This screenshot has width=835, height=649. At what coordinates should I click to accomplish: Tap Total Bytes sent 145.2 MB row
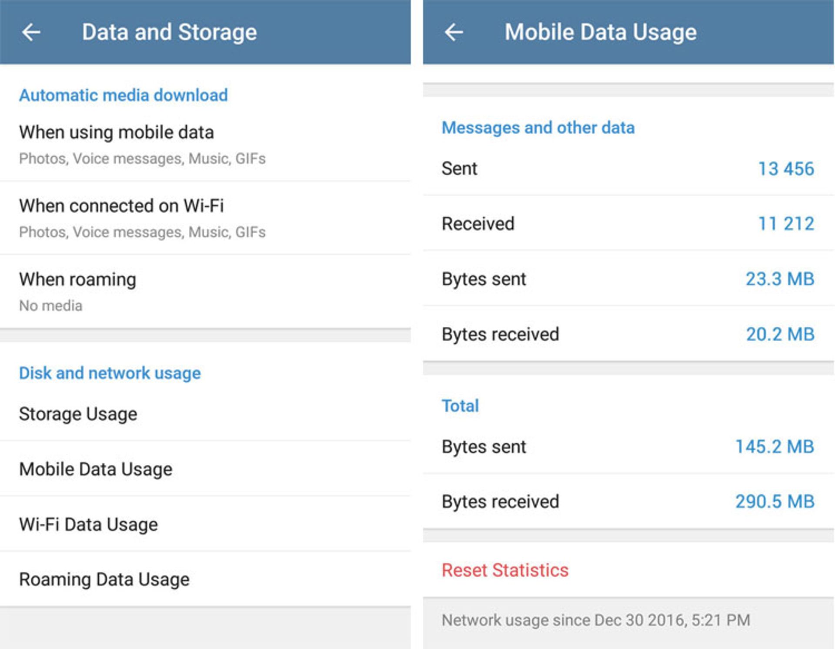(628, 447)
